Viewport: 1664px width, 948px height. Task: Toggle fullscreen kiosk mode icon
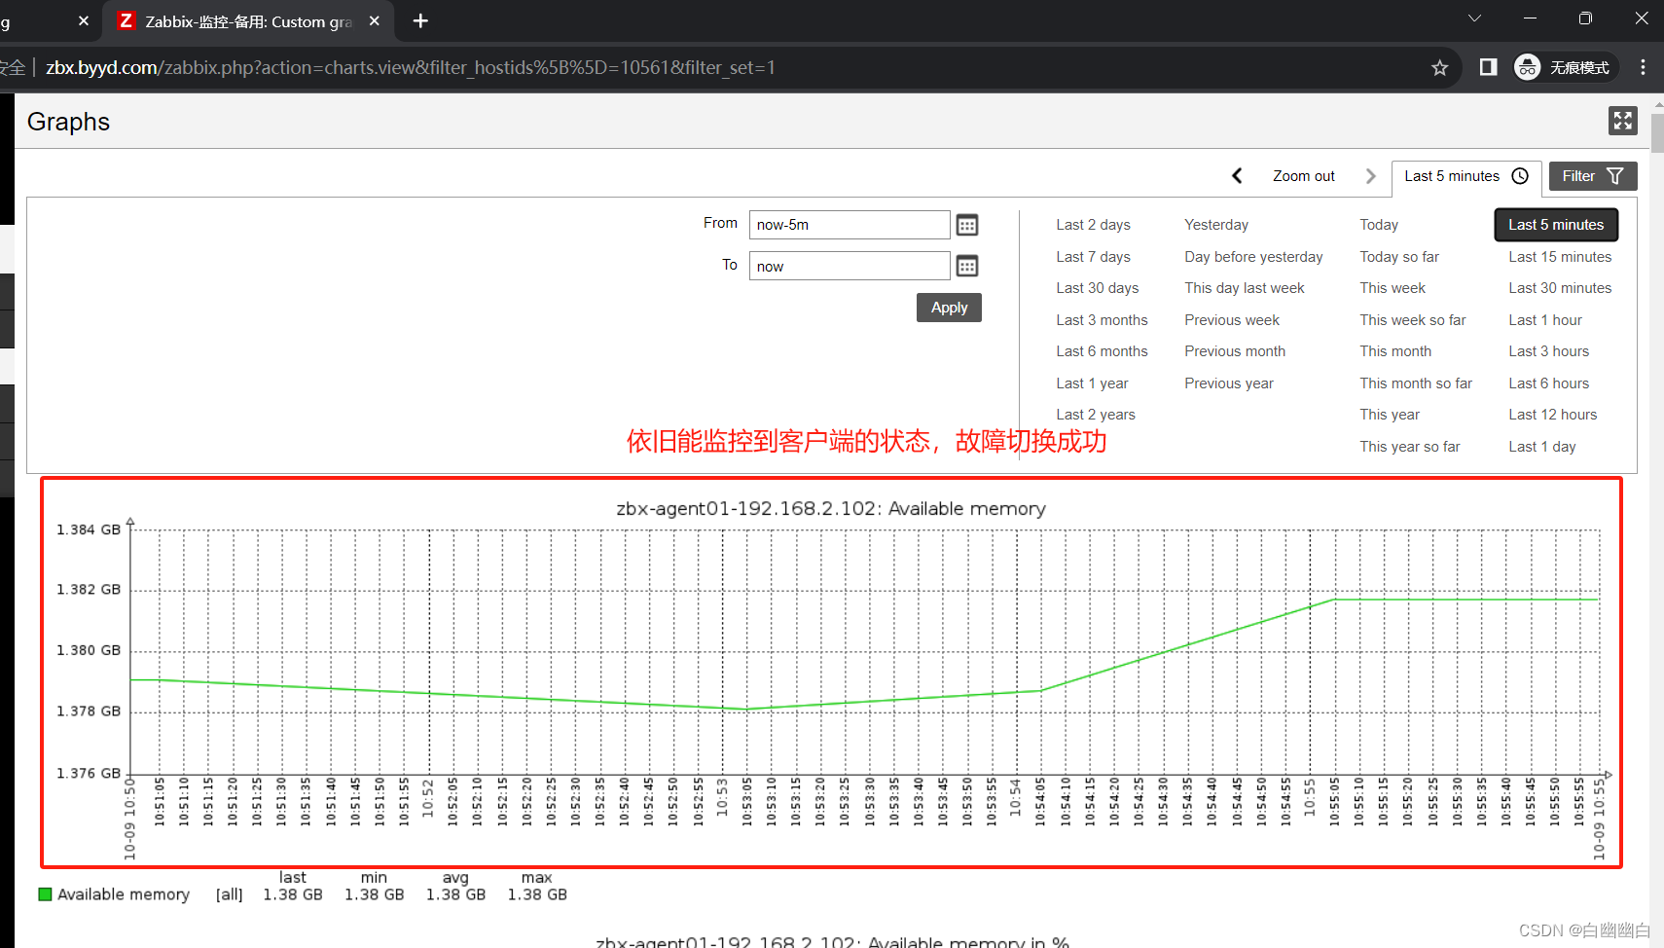tap(1622, 121)
